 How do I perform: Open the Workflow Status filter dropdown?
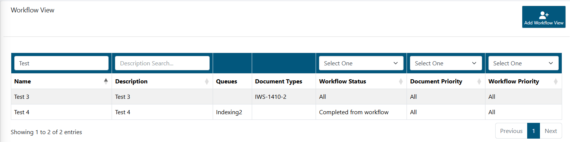coord(361,63)
